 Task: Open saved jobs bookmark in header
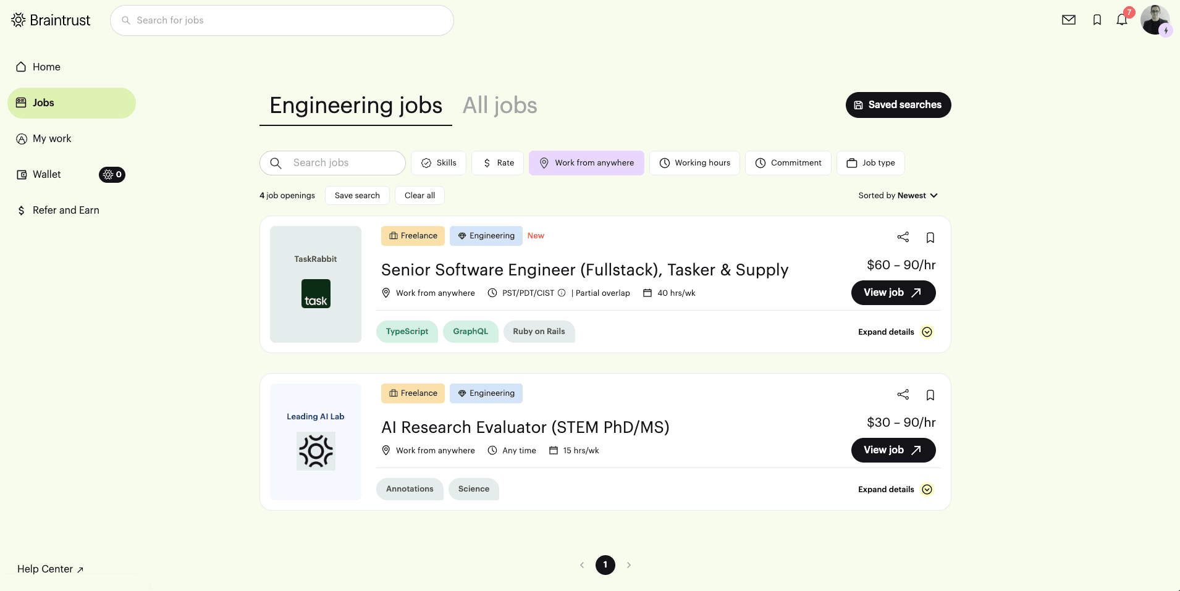pos(1097,20)
